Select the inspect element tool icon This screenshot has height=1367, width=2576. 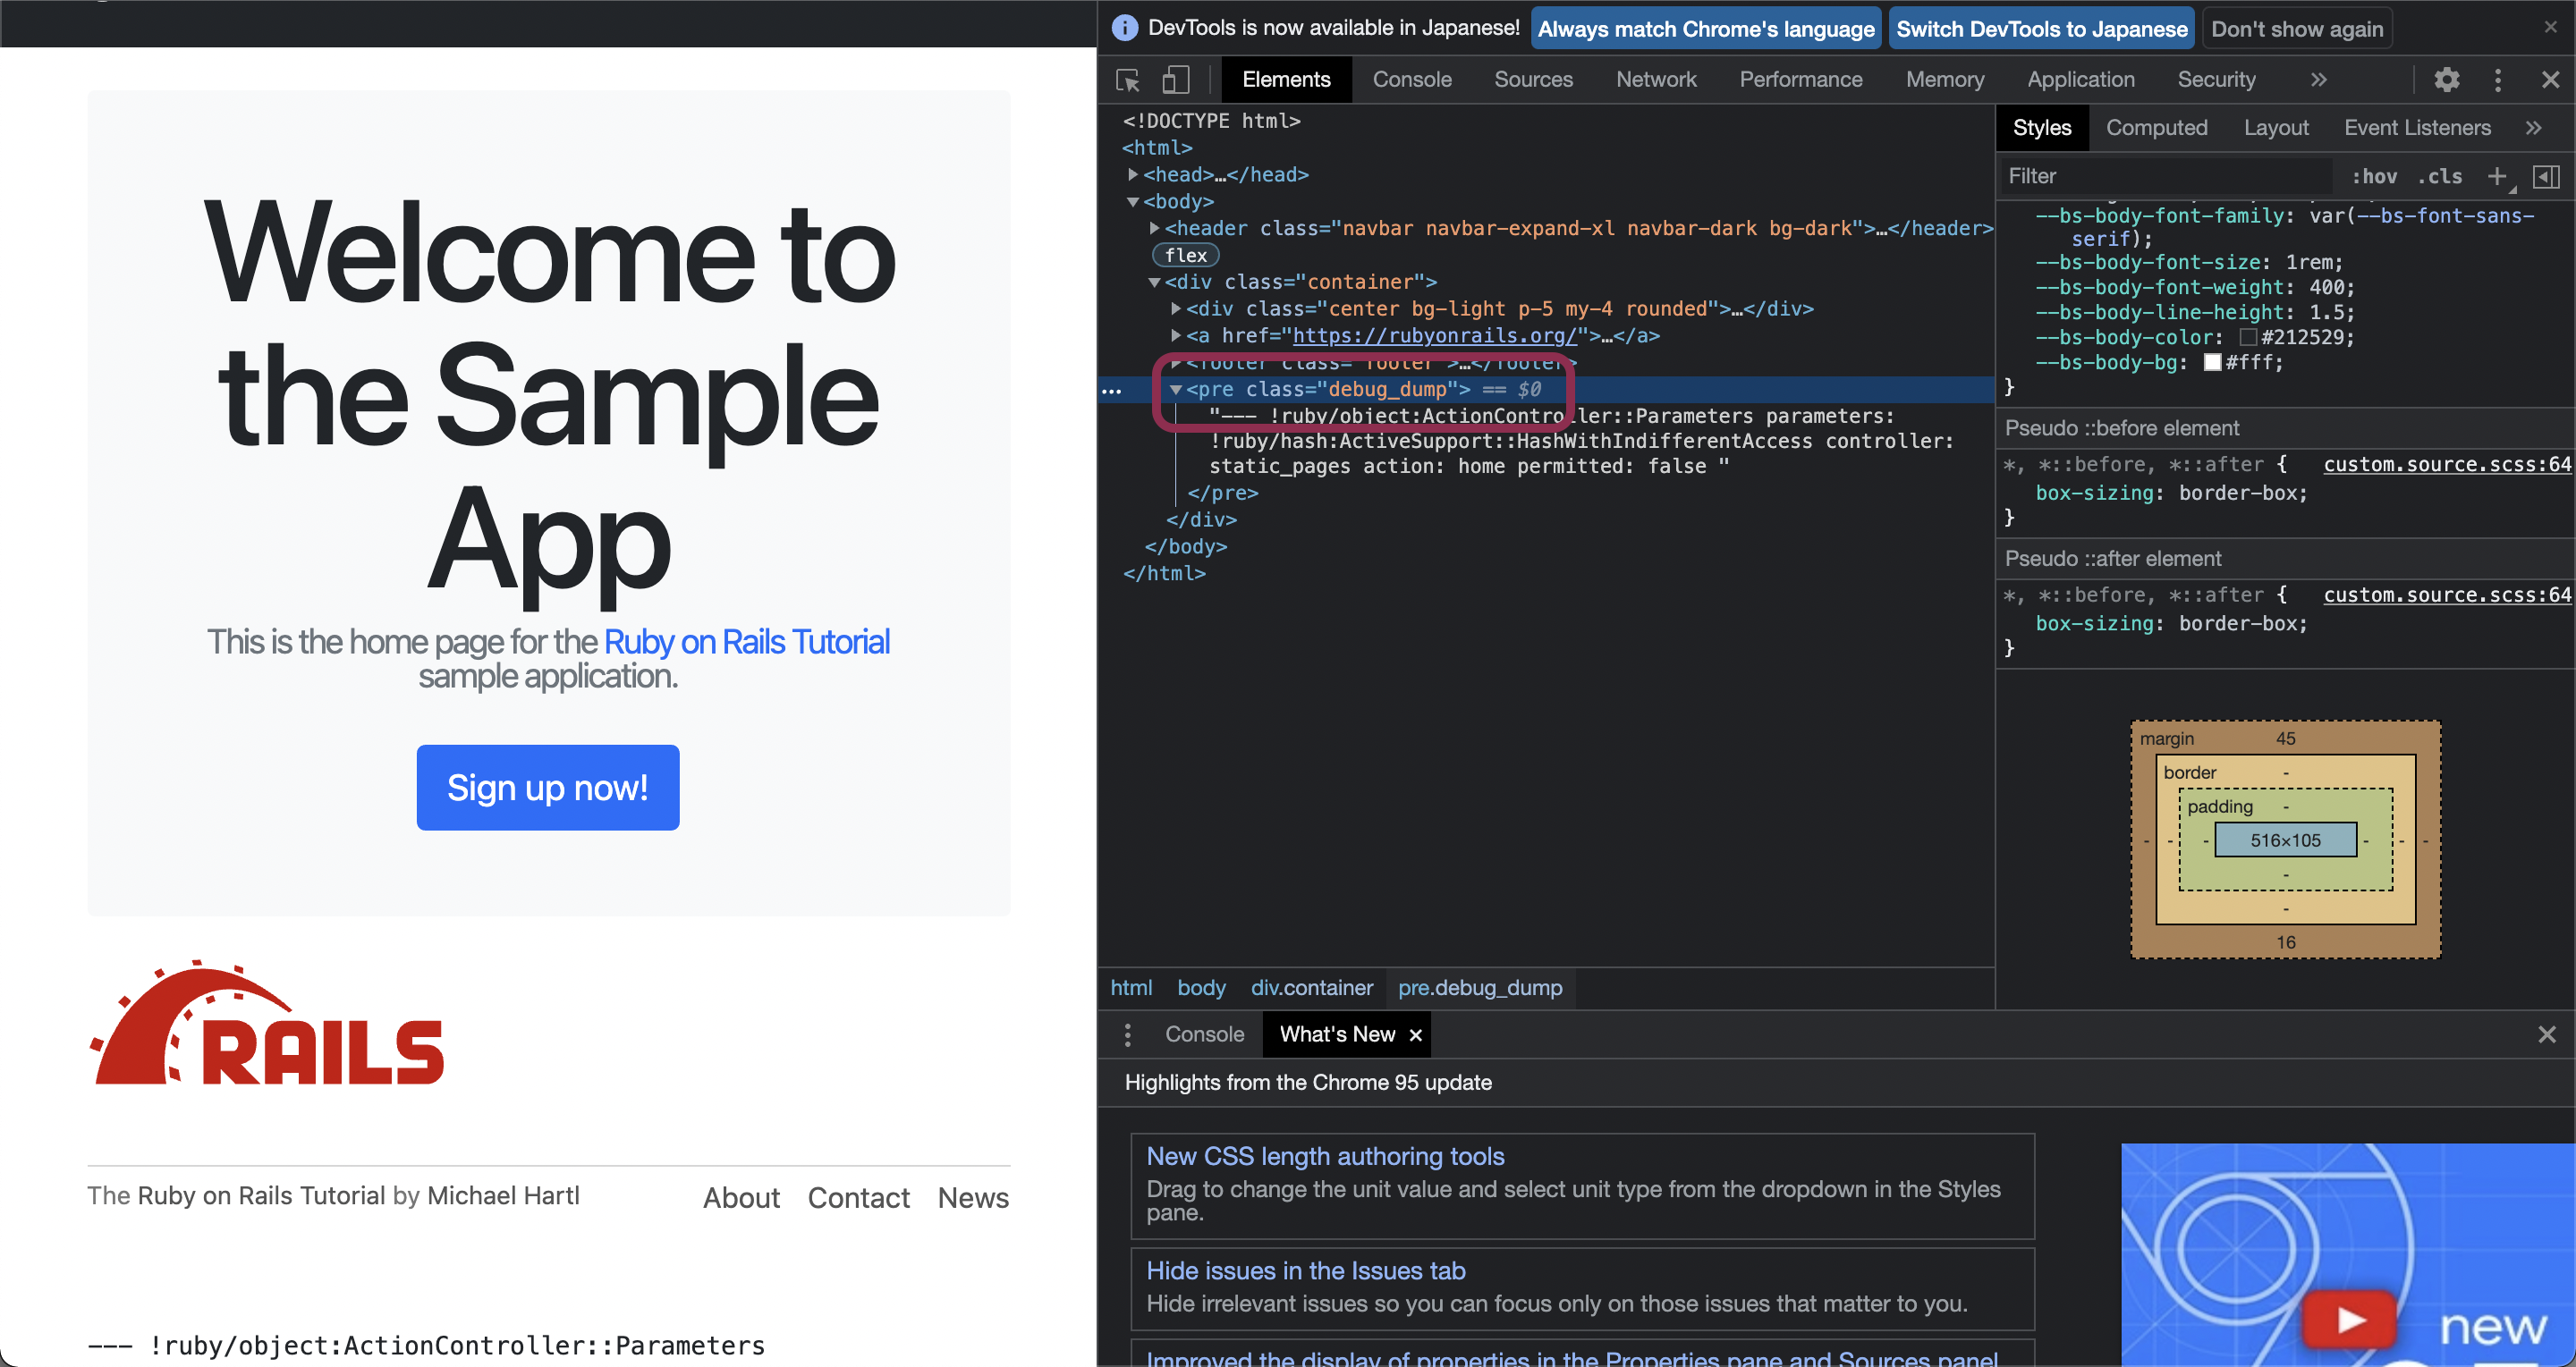click(x=1127, y=79)
